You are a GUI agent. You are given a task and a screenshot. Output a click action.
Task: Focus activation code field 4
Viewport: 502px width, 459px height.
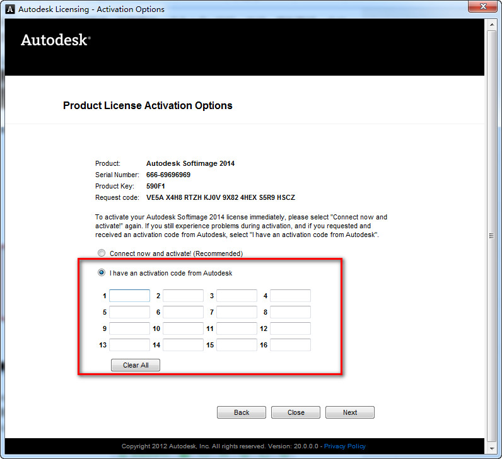coord(290,296)
